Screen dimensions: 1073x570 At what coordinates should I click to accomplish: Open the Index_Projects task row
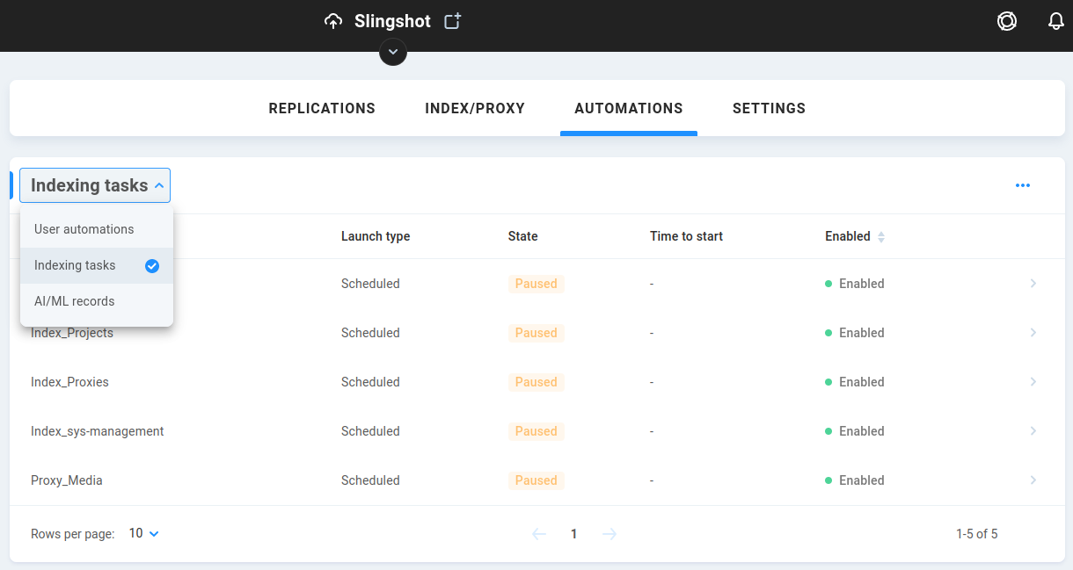point(536,333)
